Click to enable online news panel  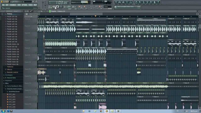pyautogui.click(x=127, y=7)
